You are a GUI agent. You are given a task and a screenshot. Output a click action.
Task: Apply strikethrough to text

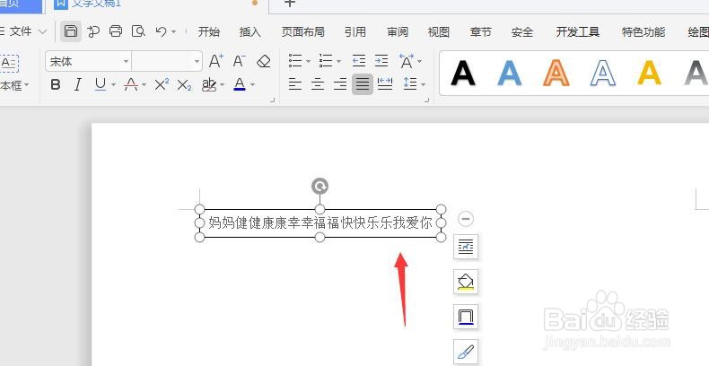coord(131,84)
